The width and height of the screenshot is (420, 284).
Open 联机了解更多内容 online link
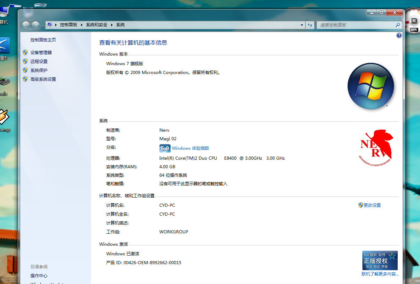click(x=380, y=274)
